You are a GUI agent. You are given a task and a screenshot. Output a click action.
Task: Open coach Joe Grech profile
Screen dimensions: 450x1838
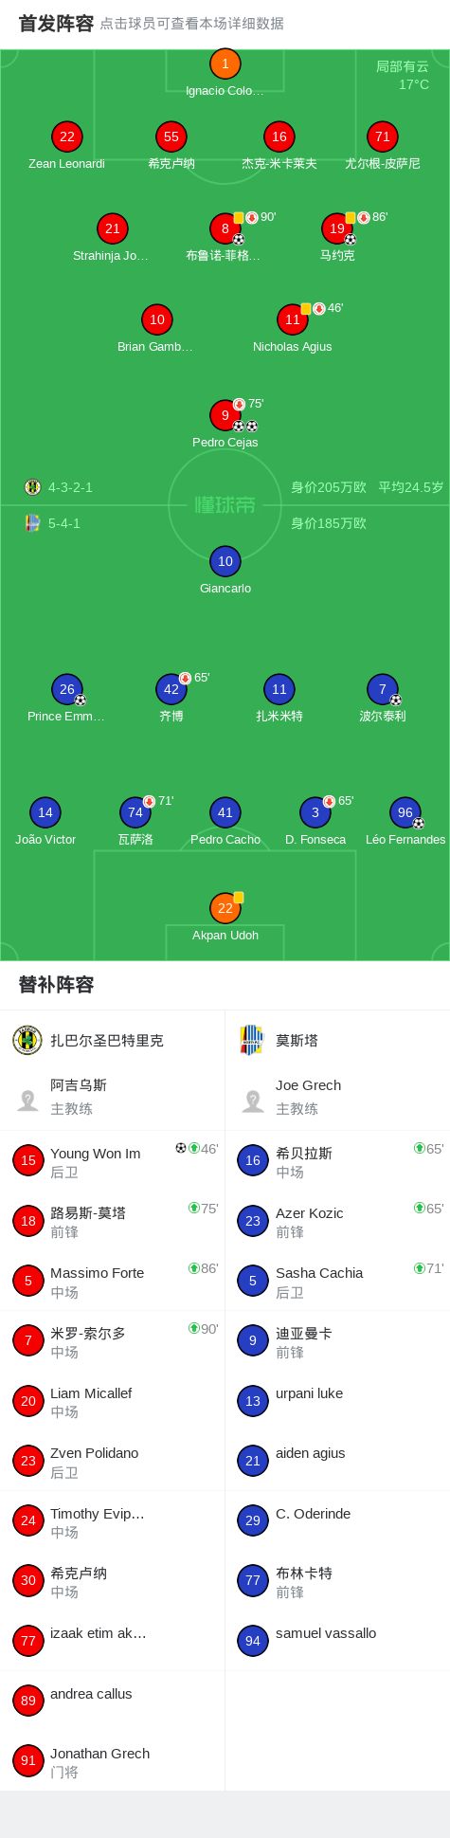point(337,1097)
